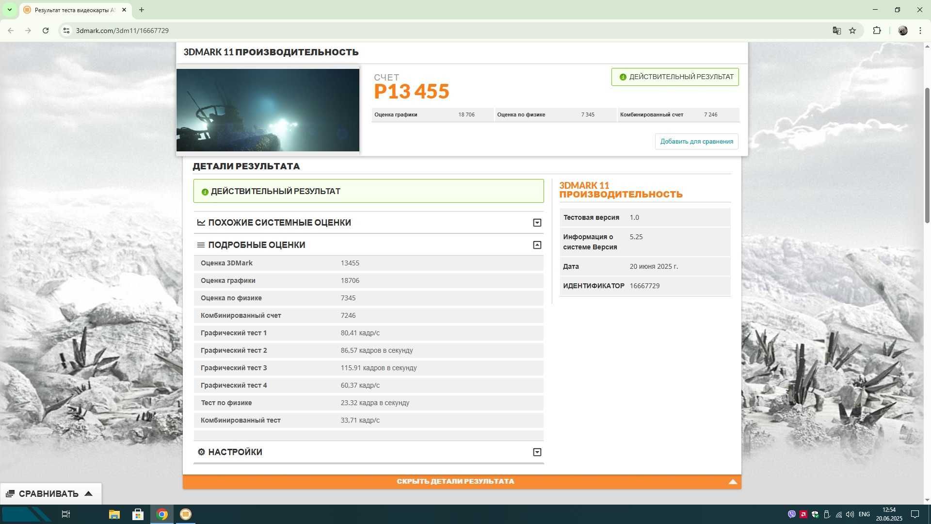The height and width of the screenshot is (524, 931).
Task: Collapse ПОДРОБНЫЕ ОЦЕНКИ section arrow
Action: click(x=537, y=245)
